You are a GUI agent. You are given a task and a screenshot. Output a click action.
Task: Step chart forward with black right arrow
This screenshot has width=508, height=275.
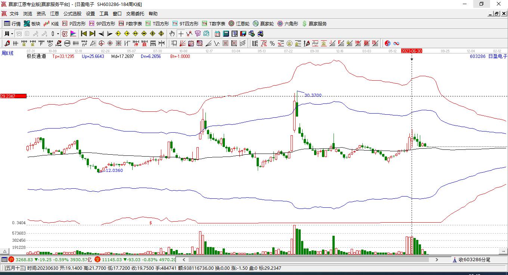pyautogui.click(x=109, y=34)
